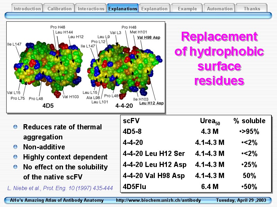Open the L. Niebe et al. citation link

pyautogui.click(x=60, y=188)
